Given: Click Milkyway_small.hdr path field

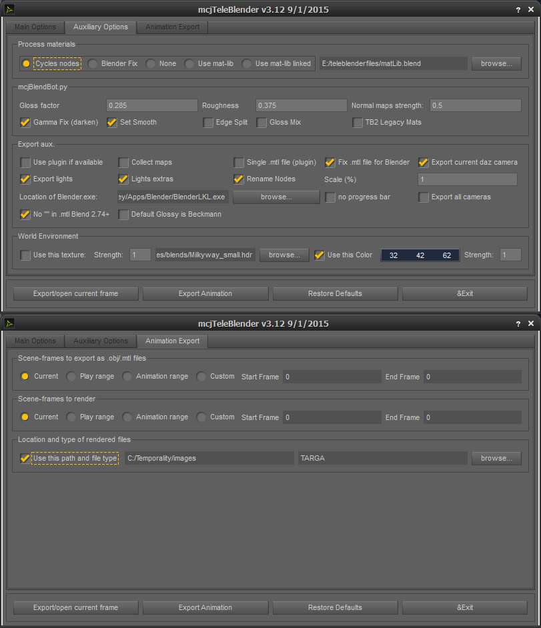Looking at the screenshot, I should (205, 255).
